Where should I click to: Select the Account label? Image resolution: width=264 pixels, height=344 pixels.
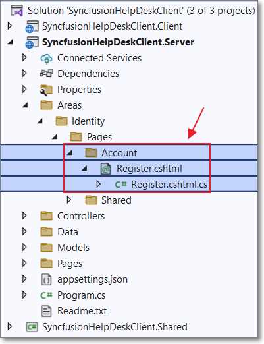click(119, 153)
